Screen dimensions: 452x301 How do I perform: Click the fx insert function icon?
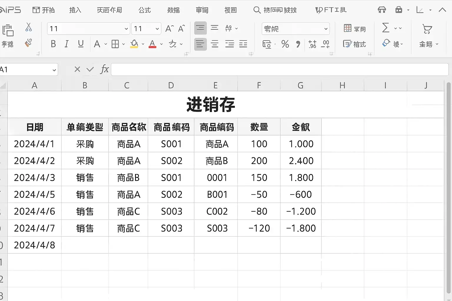point(104,69)
